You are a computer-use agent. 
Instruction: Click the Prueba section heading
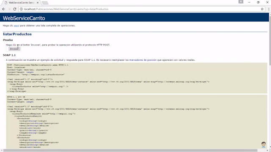(x=8, y=40)
